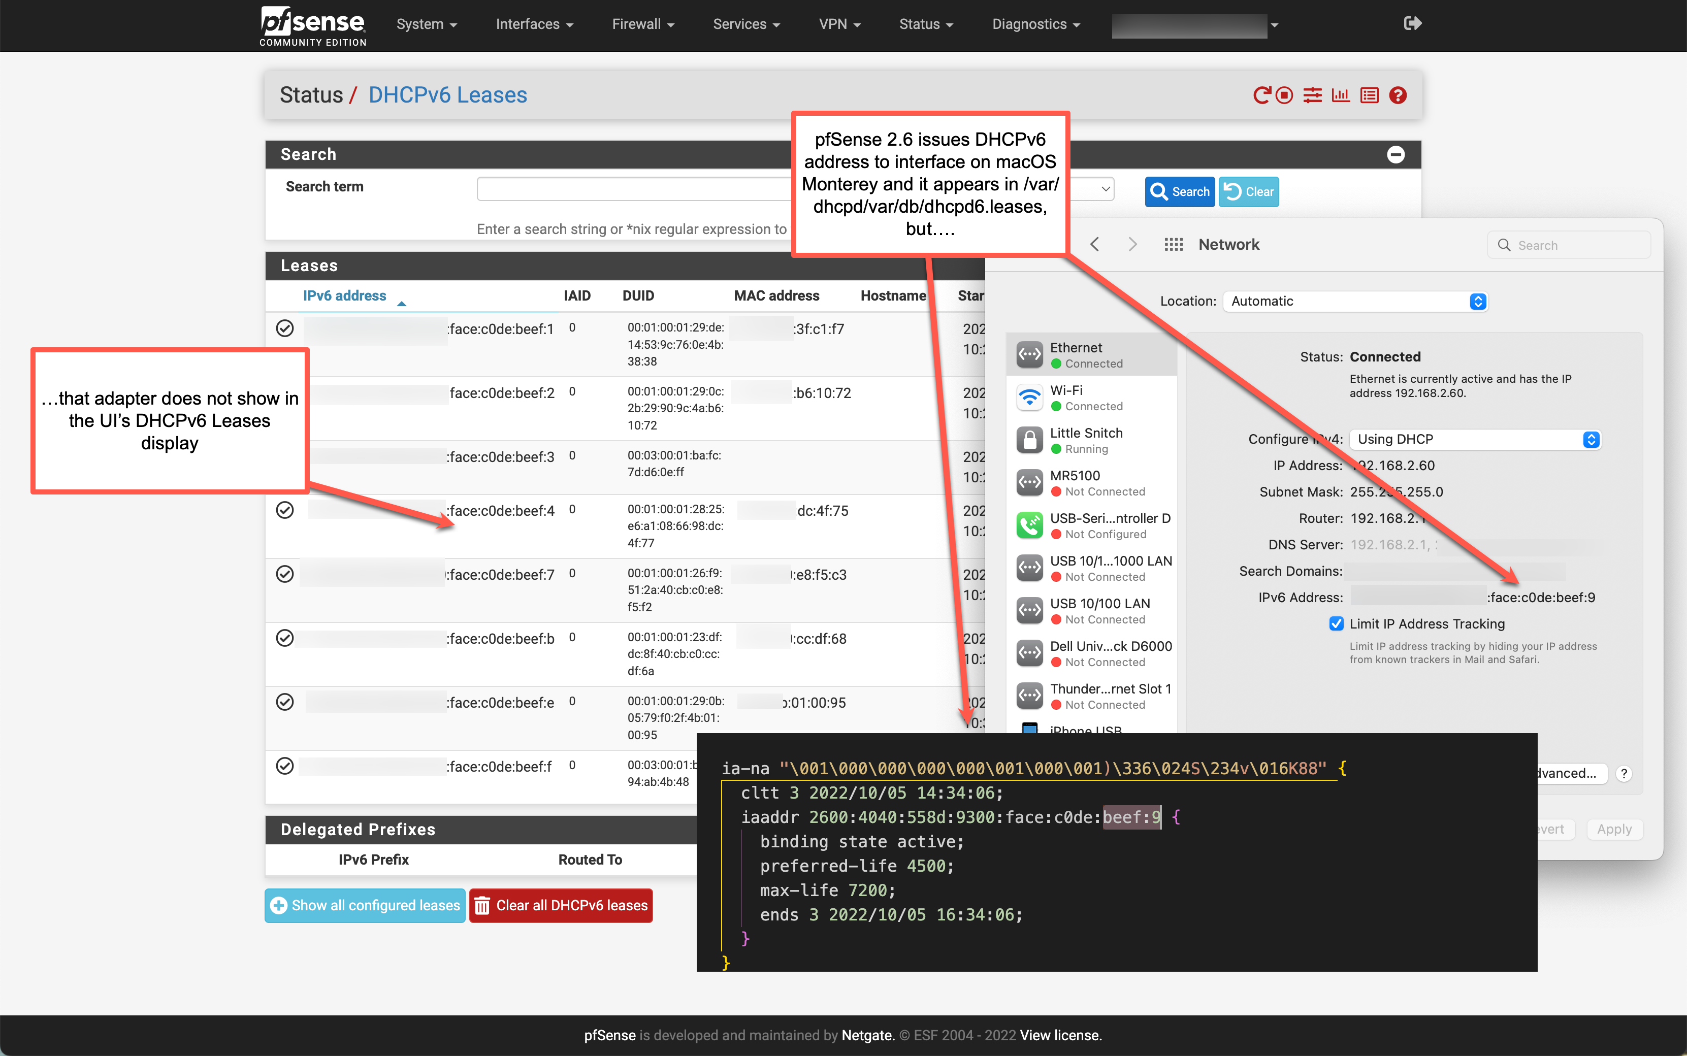
Task: Open the Diagnostics menu
Action: [1036, 24]
